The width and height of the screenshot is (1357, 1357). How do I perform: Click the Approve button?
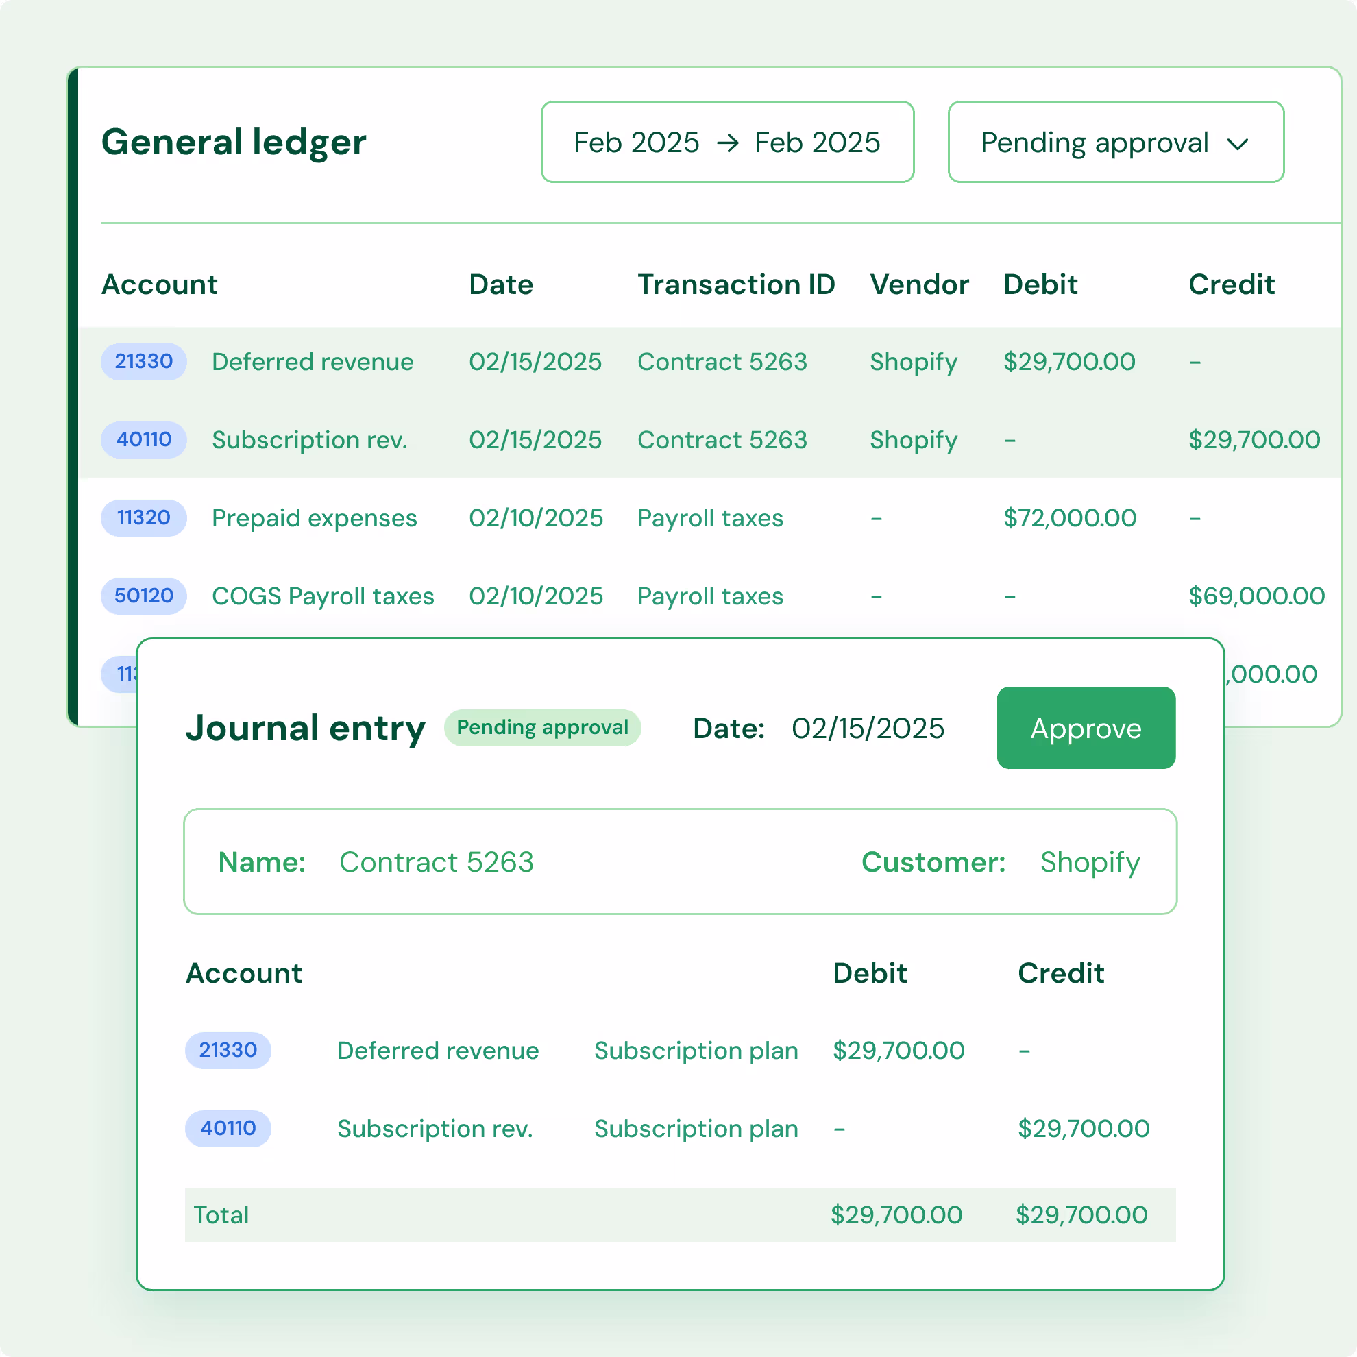click(1085, 729)
